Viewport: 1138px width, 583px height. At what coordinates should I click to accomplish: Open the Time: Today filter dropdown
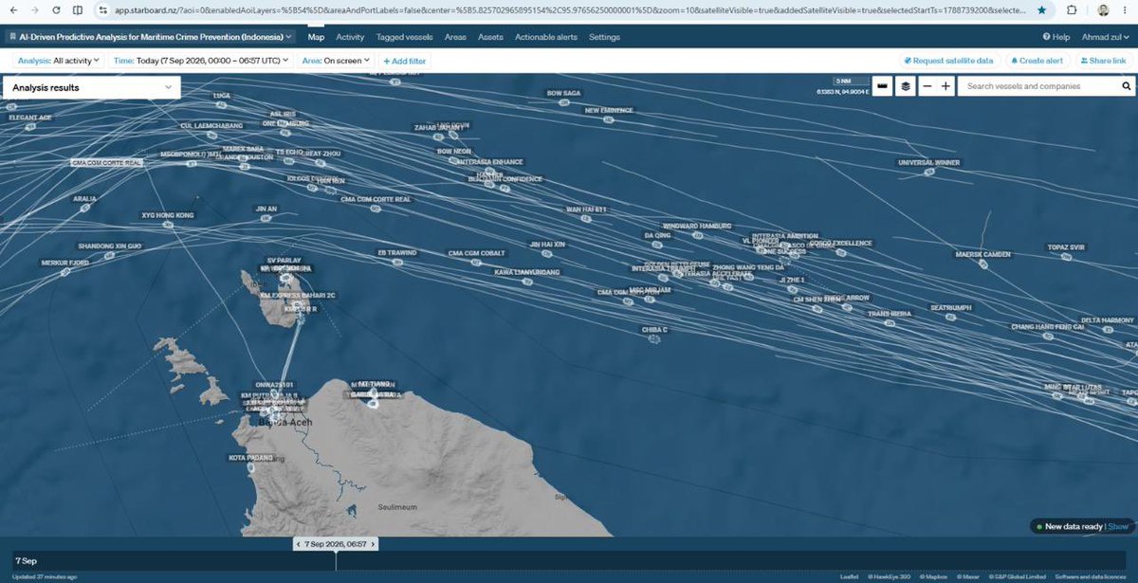pos(200,61)
